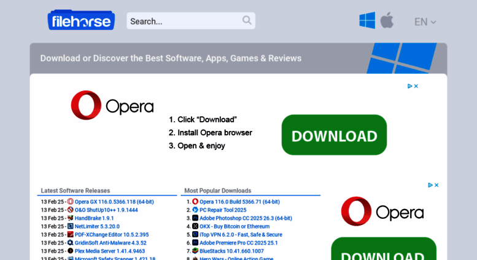Click the green DOWNLOAD button in banner

click(x=334, y=135)
